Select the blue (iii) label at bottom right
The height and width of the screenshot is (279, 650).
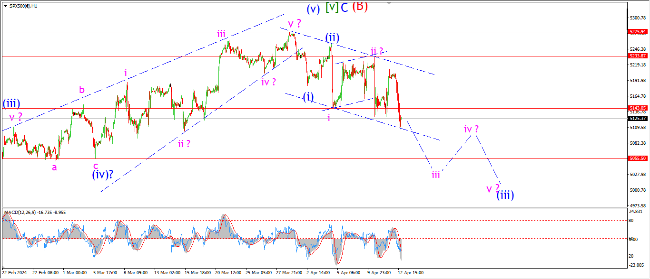click(505, 195)
